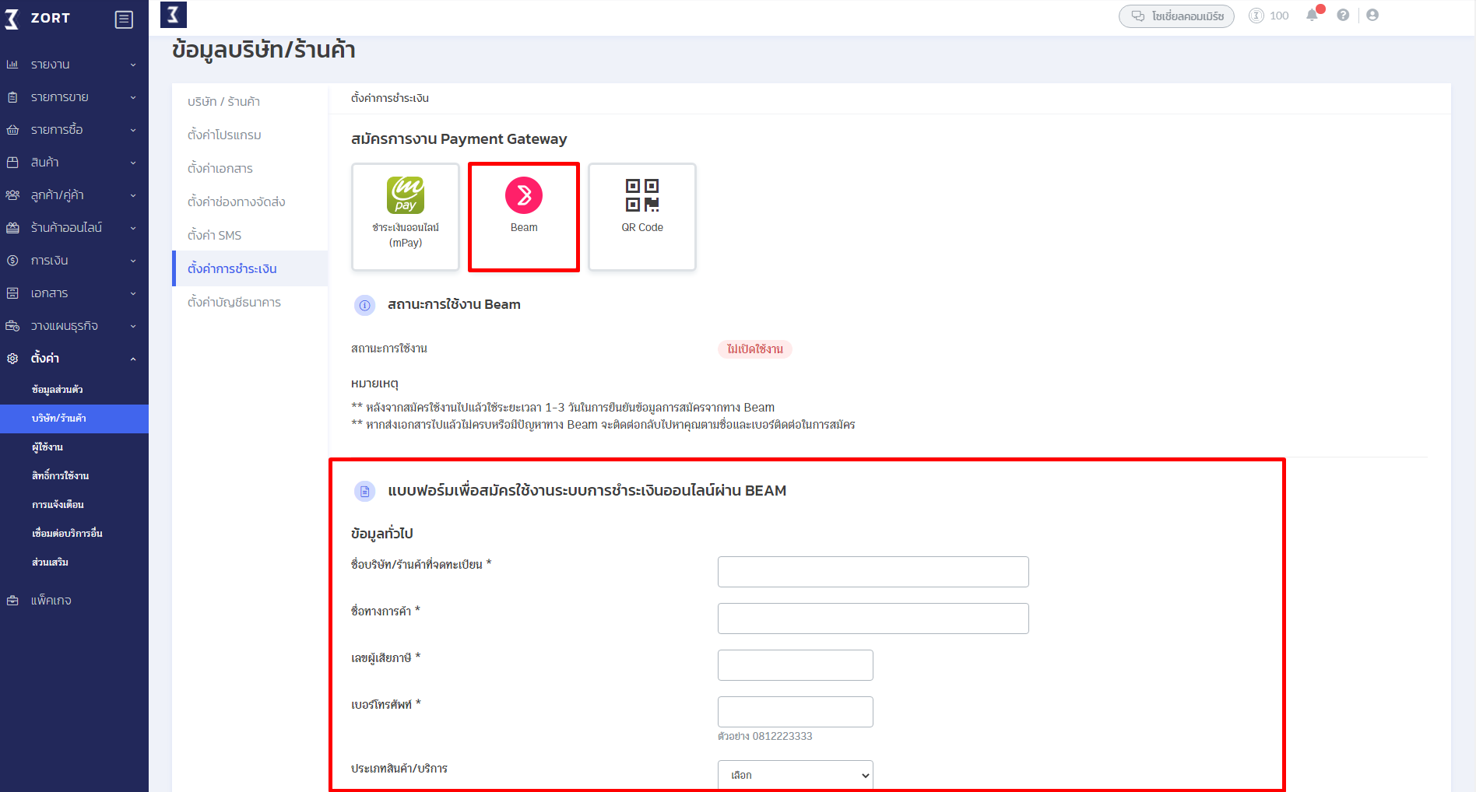Click the การเงิน finance sidebar icon

[12, 260]
